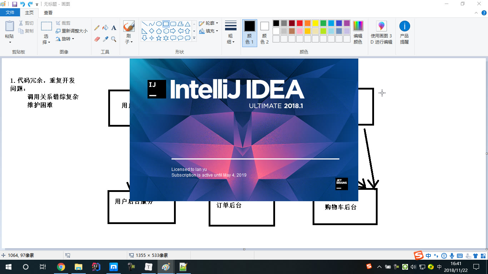Select the Magnifier tool
The height and width of the screenshot is (274, 488).
(114, 39)
